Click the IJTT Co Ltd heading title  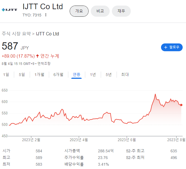(43, 6)
